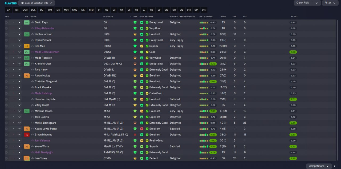Open the Wnt badge for Kristoffer Ajer
Screen dimensions: 341x169
pos(27,64)
